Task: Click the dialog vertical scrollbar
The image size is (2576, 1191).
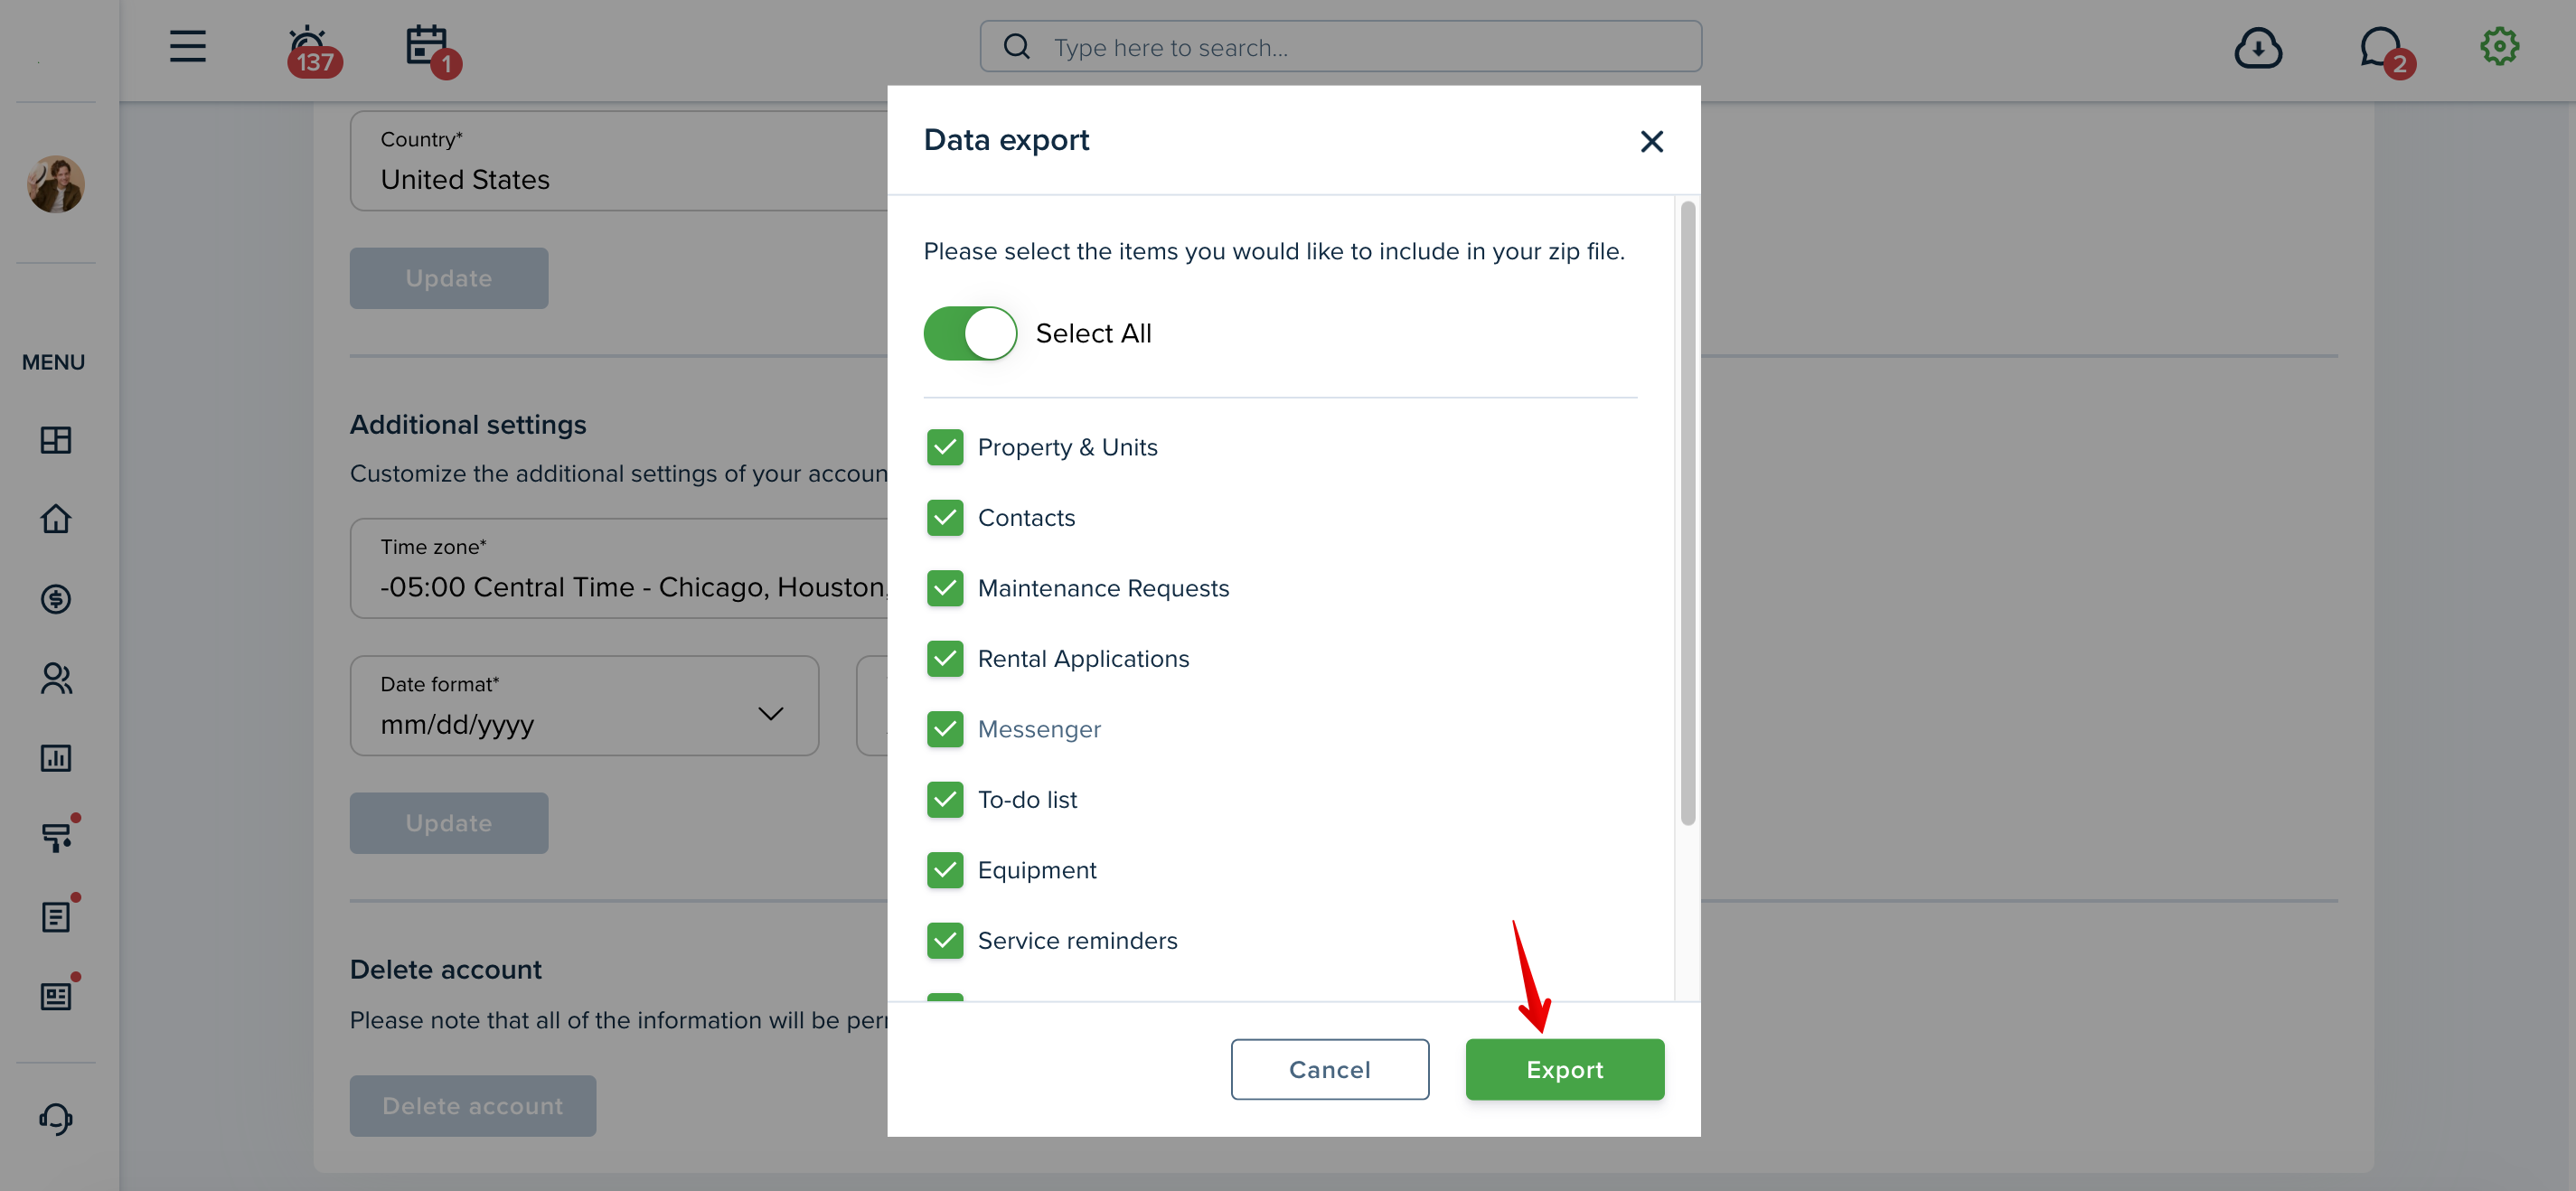Action: [x=1687, y=513]
